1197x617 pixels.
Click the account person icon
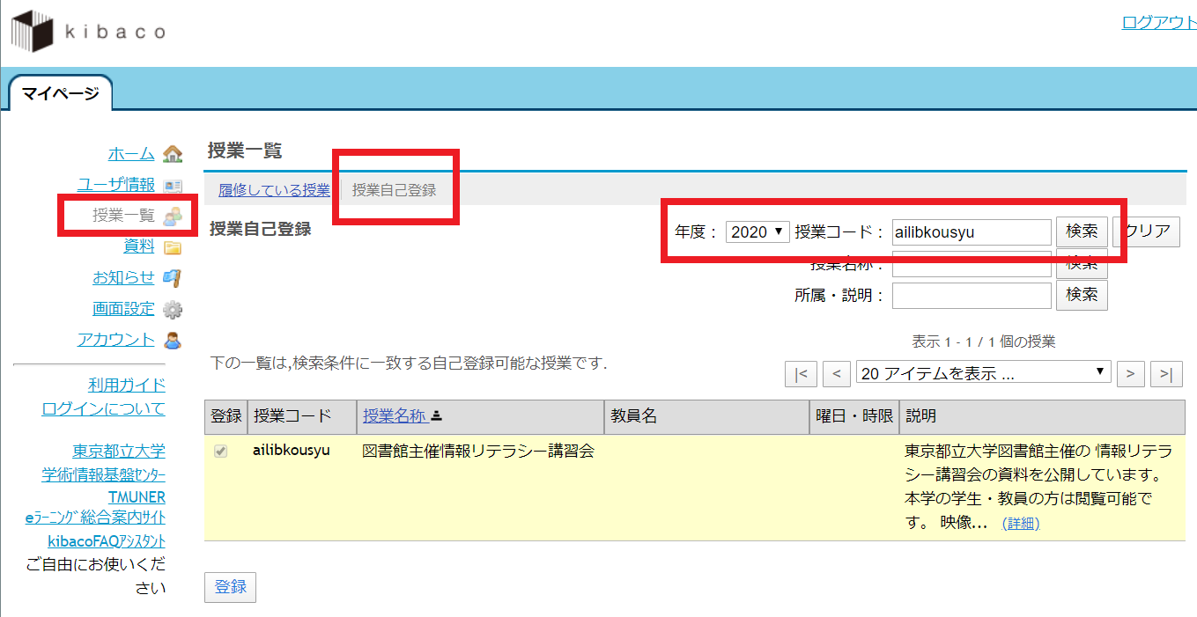(x=173, y=340)
